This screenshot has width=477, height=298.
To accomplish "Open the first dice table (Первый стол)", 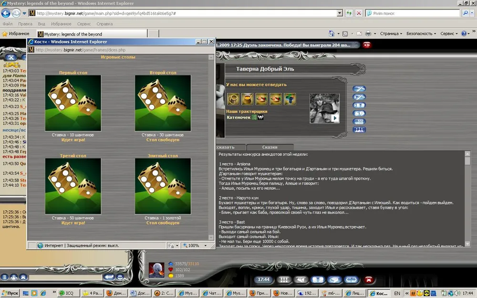I will tap(73, 103).
